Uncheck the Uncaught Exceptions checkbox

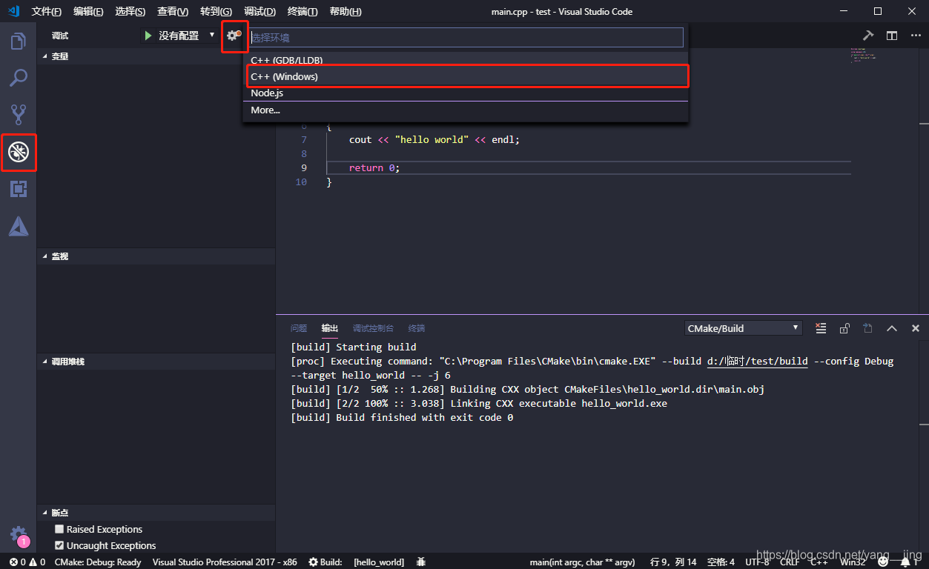pyautogui.click(x=59, y=545)
